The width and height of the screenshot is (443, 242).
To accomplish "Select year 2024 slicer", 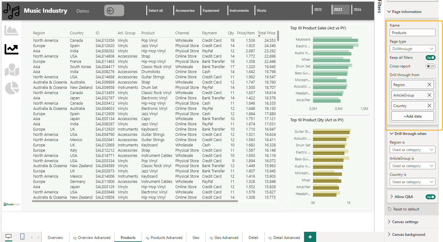I will point(357,10).
